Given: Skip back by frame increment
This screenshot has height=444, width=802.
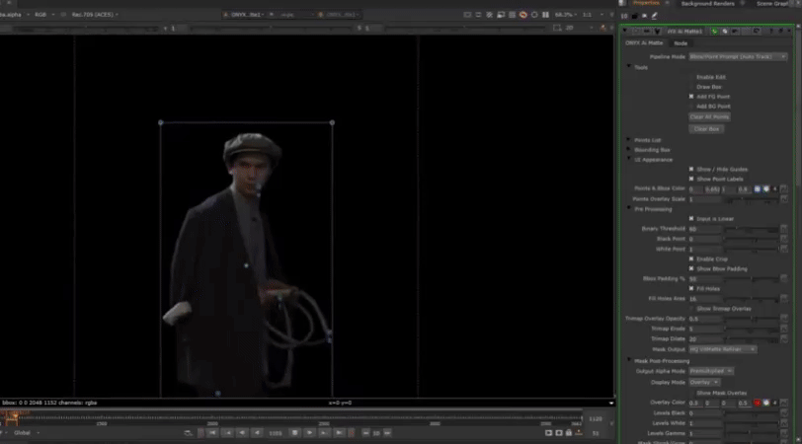Looking at the screenshot, I should click(365, 433).
